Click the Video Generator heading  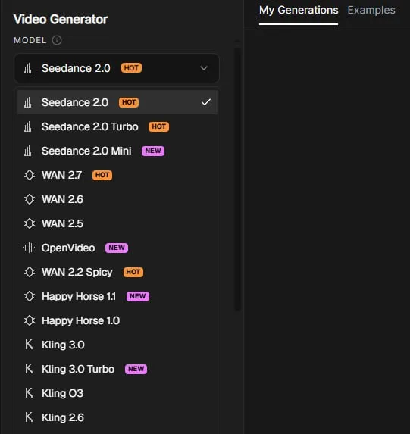click(61, 20)
